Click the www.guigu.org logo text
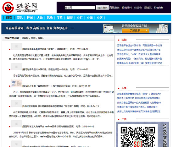The width and height of the screenshot is (173, 147). coord(26,11)
